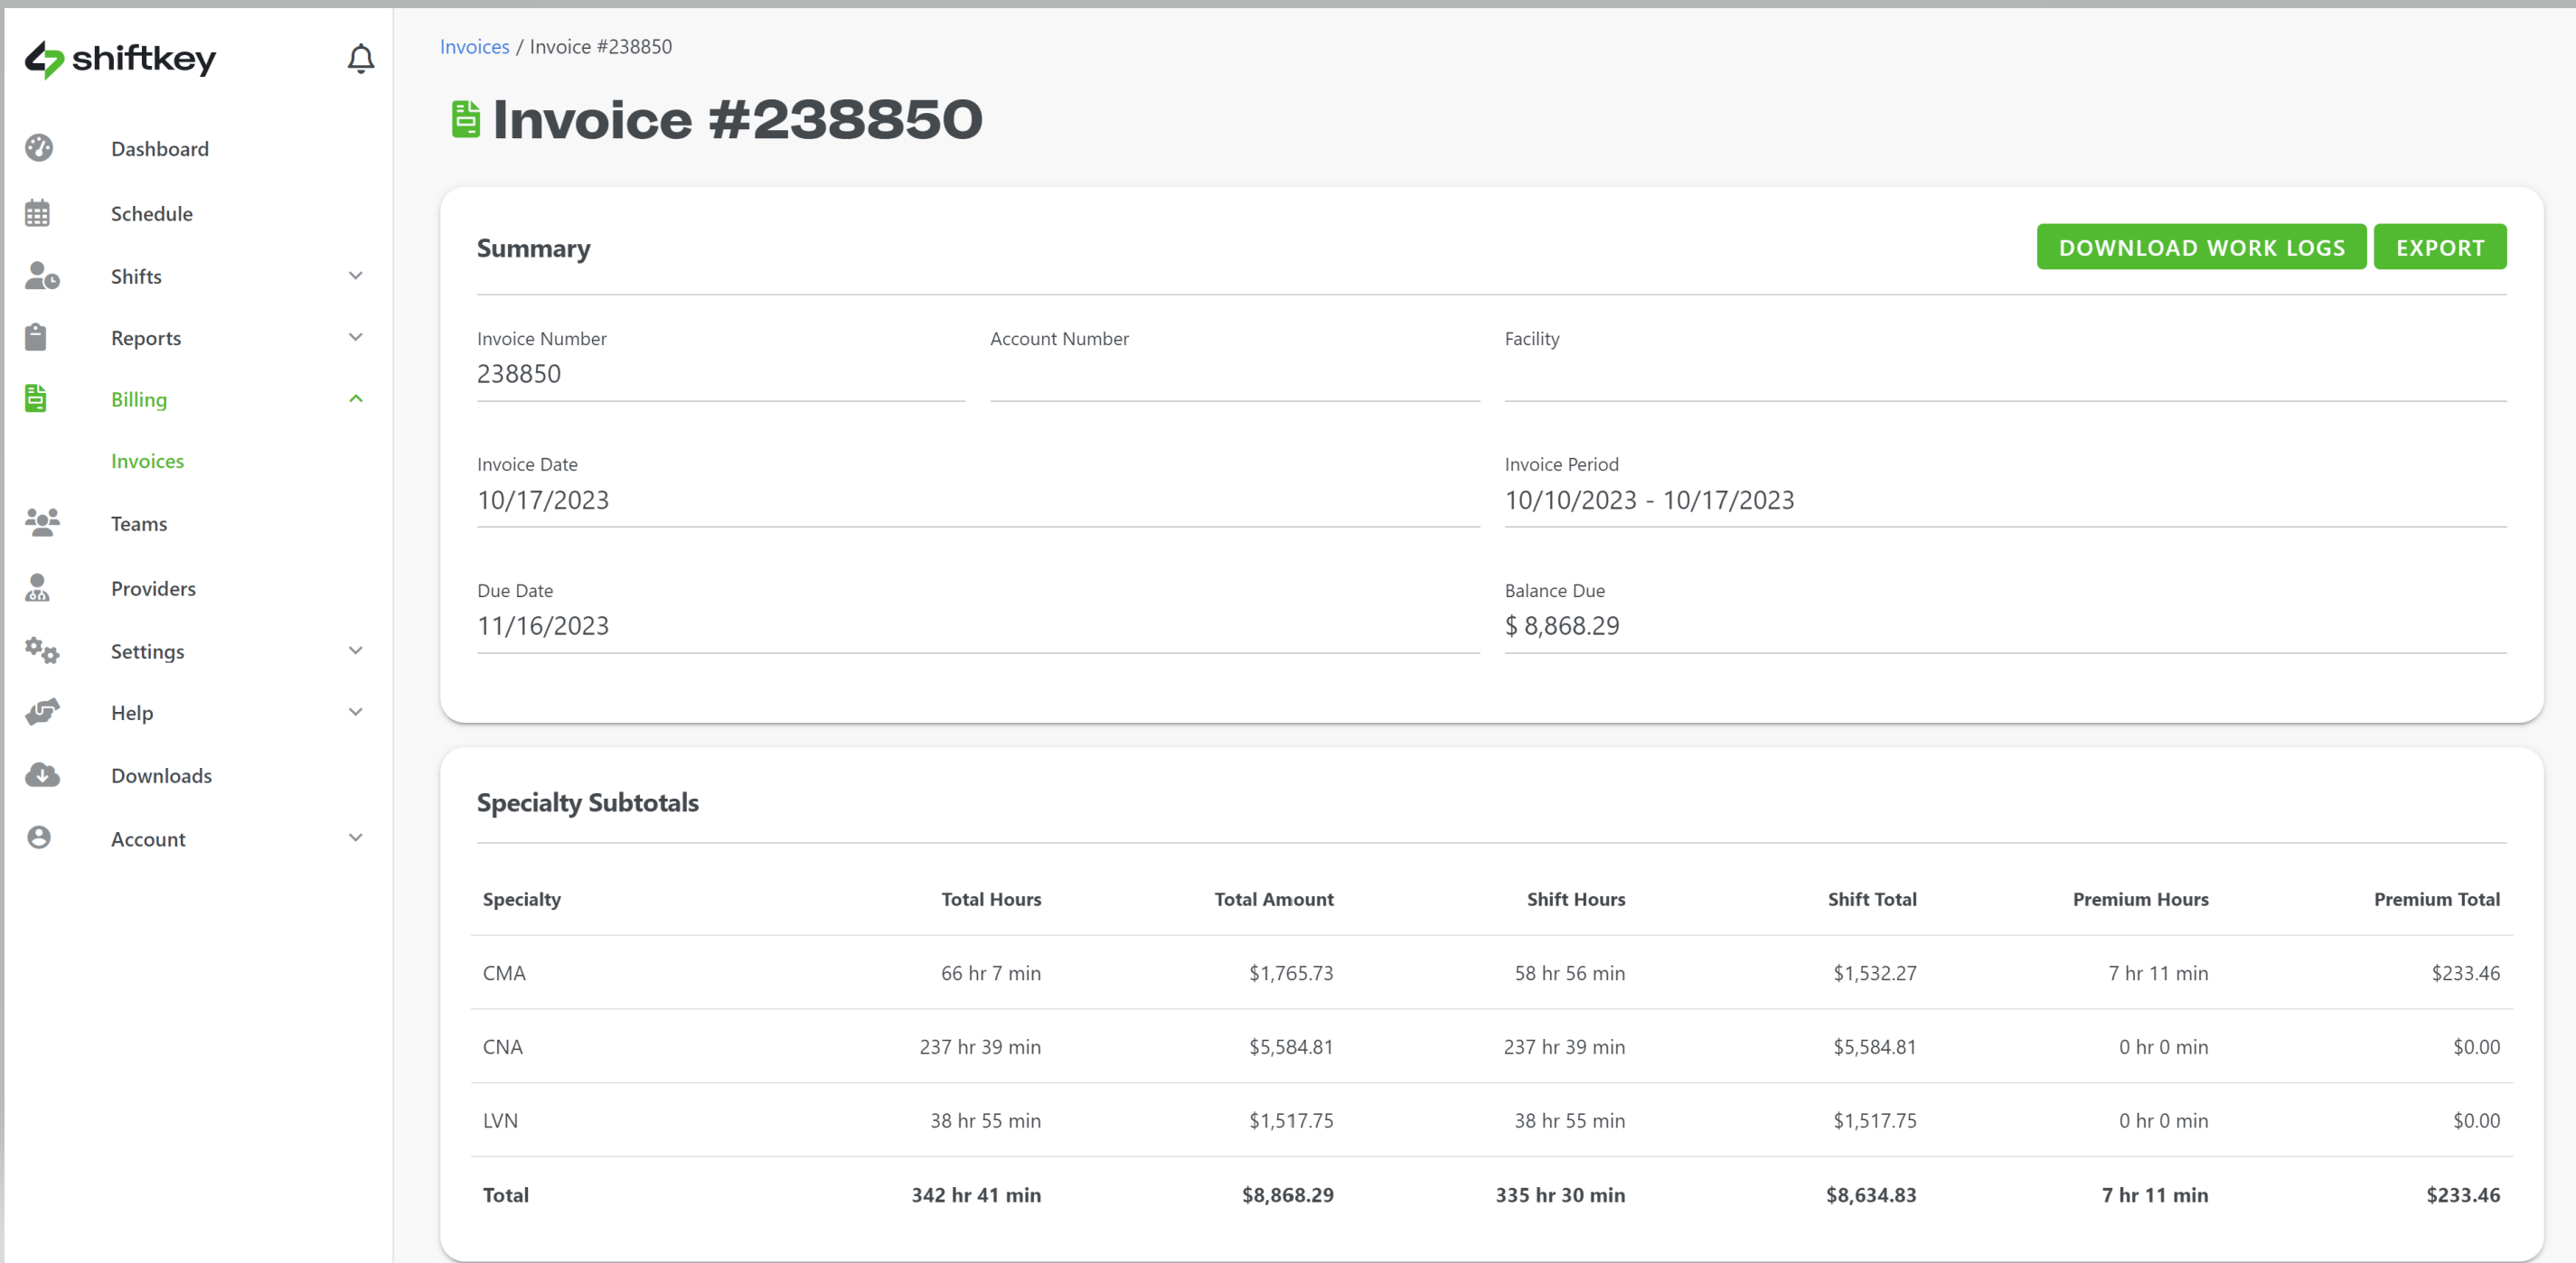Select the Dashboard icon in sidebar

point(39,148)
